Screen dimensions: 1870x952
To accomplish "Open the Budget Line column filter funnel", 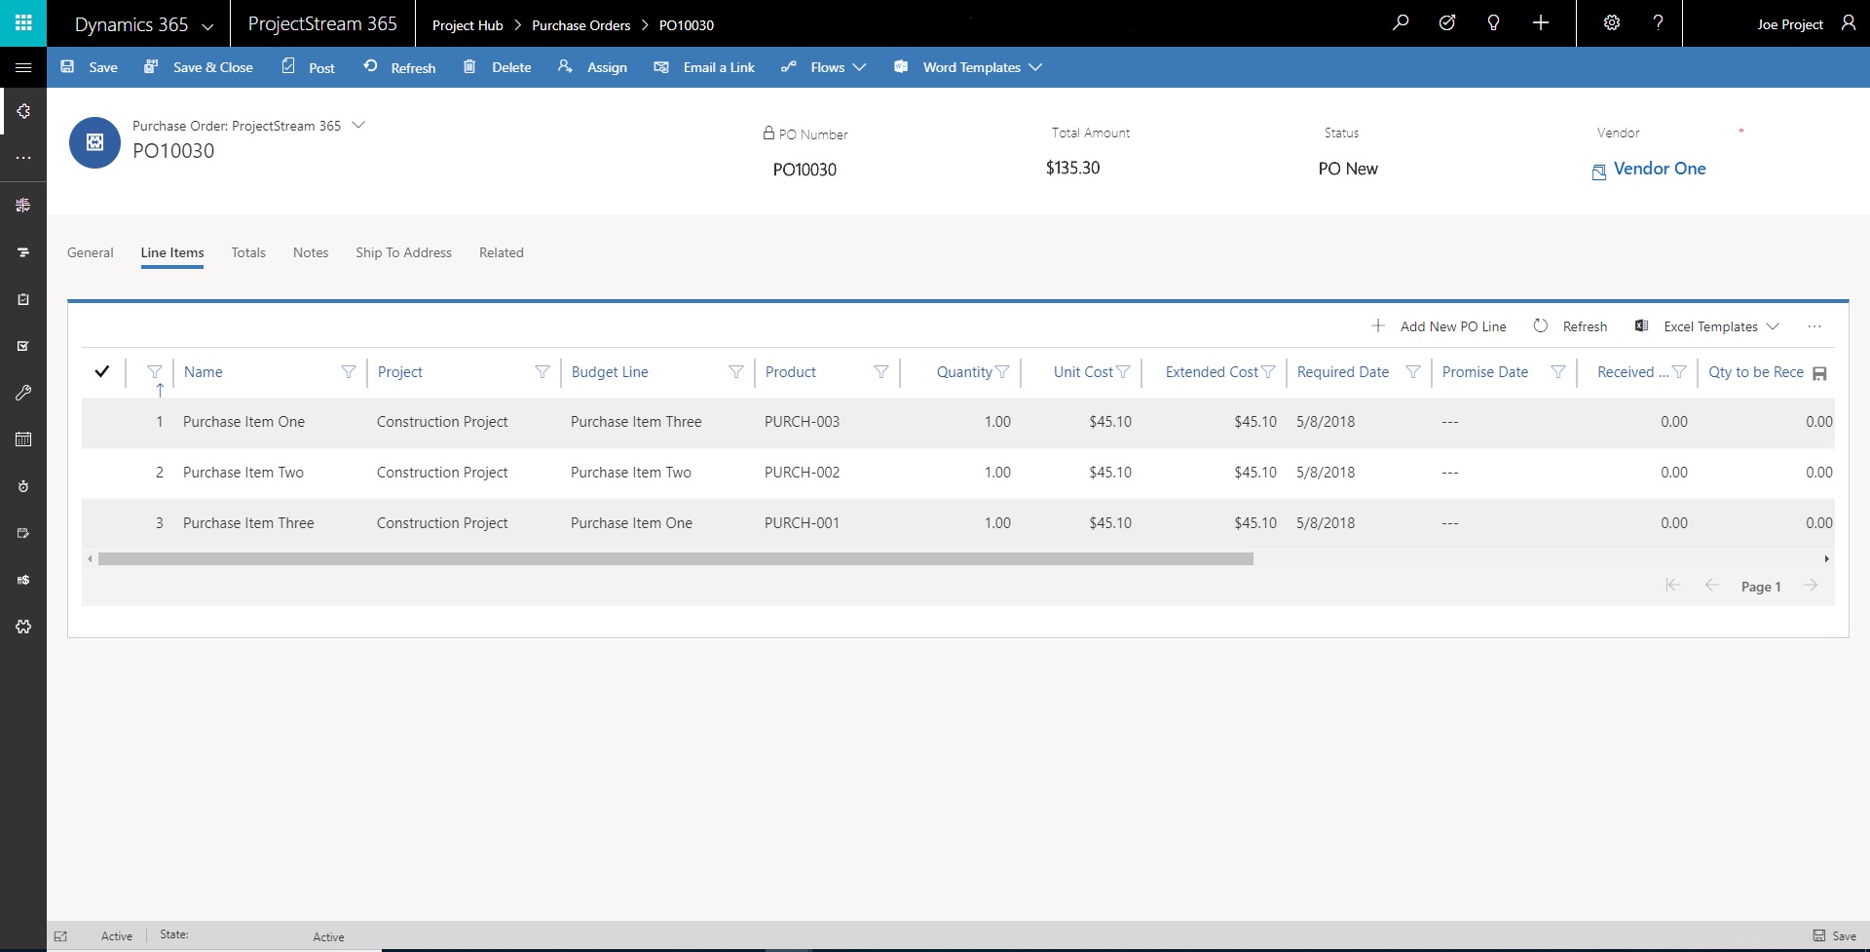I will 735,372.
